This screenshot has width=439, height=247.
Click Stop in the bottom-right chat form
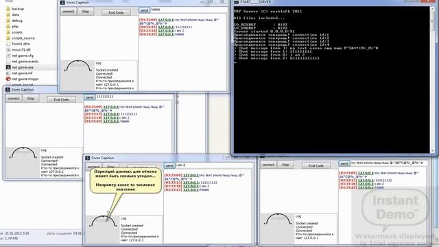pos(285,165)
